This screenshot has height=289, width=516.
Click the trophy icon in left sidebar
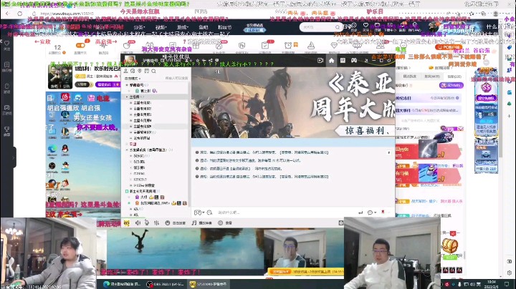tap(6, 131)
